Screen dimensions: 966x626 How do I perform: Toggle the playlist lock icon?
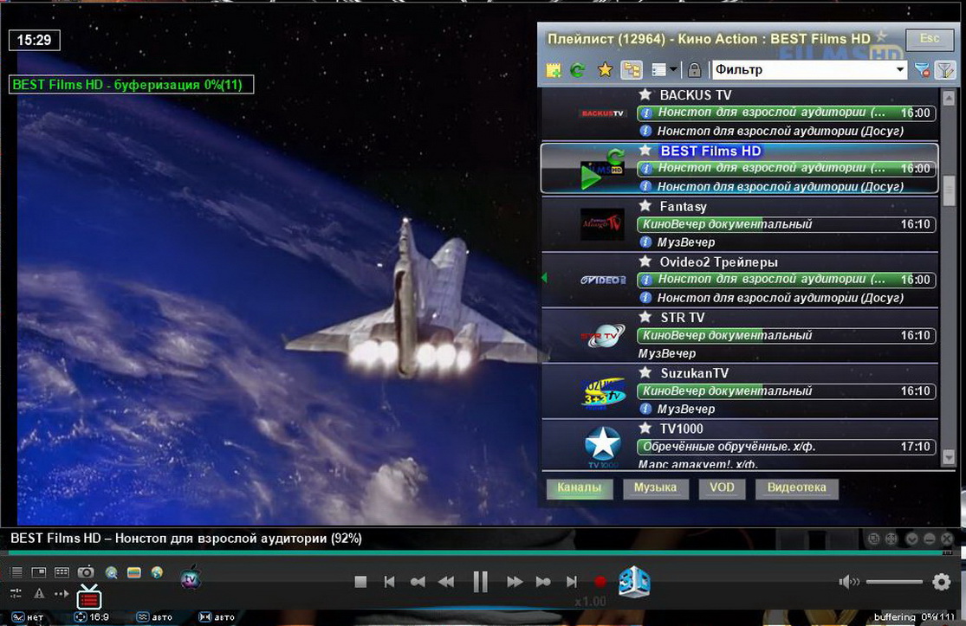pos(694,70)
